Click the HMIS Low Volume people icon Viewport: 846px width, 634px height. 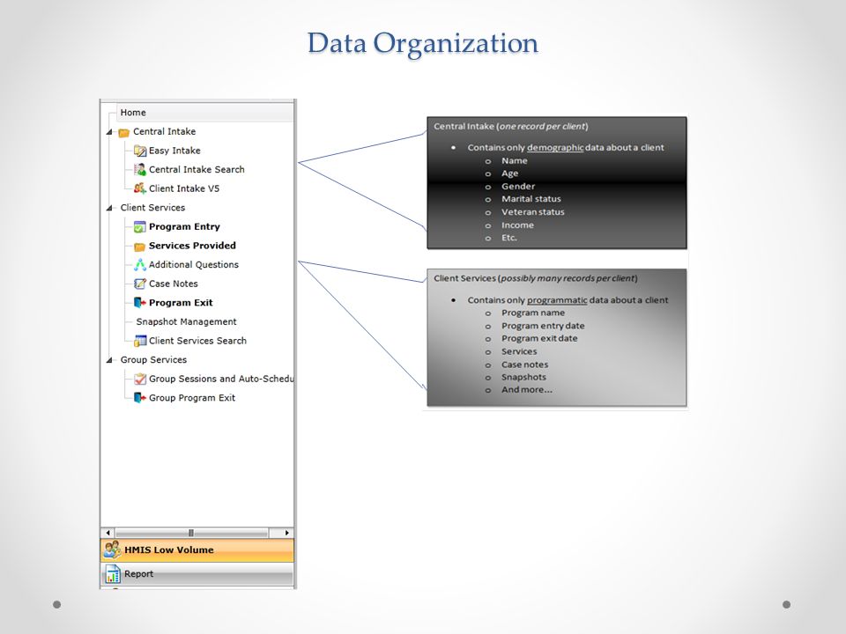(112, 549)
